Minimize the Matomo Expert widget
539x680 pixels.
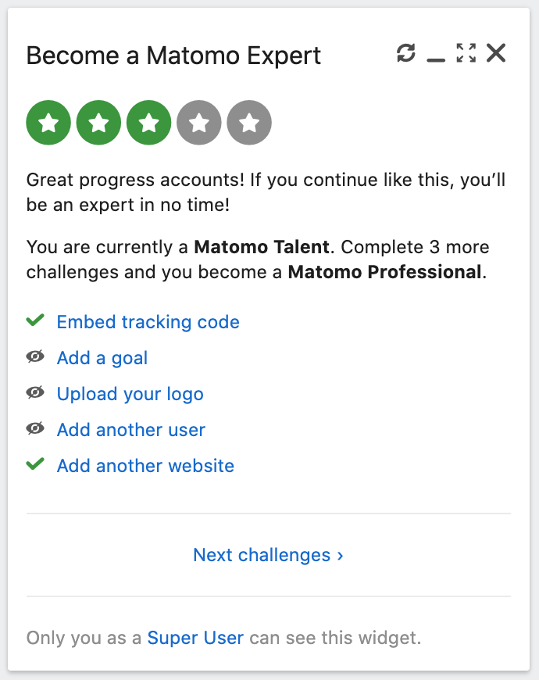[x=436, y=56]
